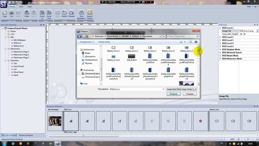Screen dimensions: 259x146
Task: Expand RSSI Level 4 property group
Action: click(220, 43)
